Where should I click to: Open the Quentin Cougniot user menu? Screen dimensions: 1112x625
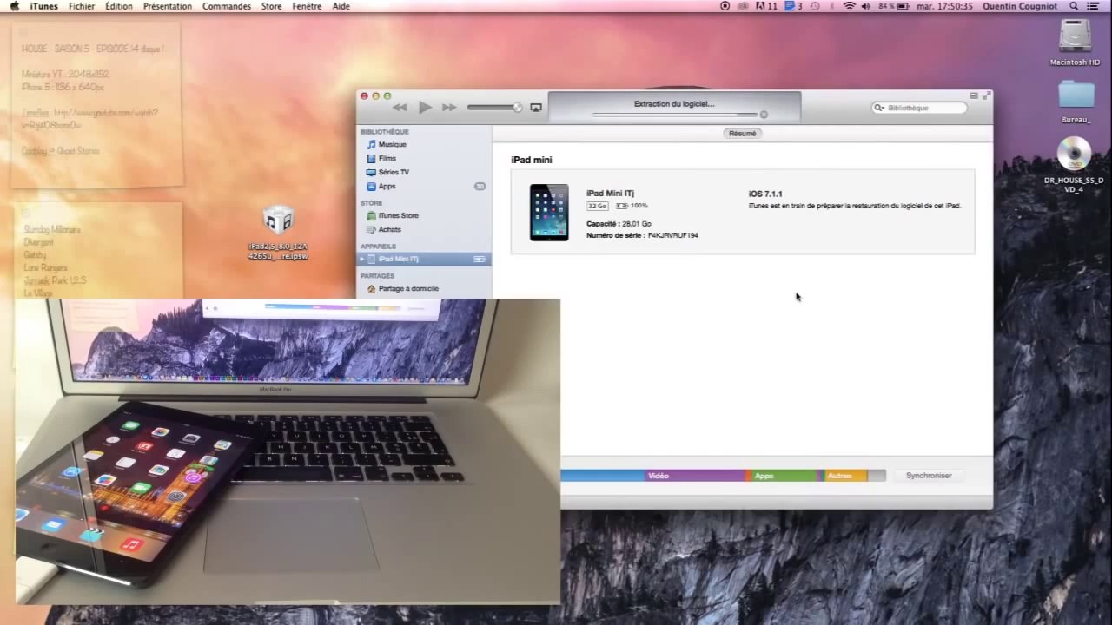1020,6
